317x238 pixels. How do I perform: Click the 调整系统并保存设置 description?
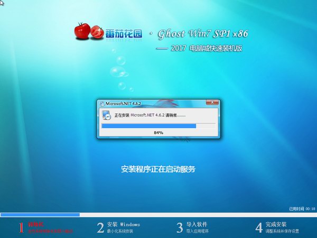coord(282,231)
